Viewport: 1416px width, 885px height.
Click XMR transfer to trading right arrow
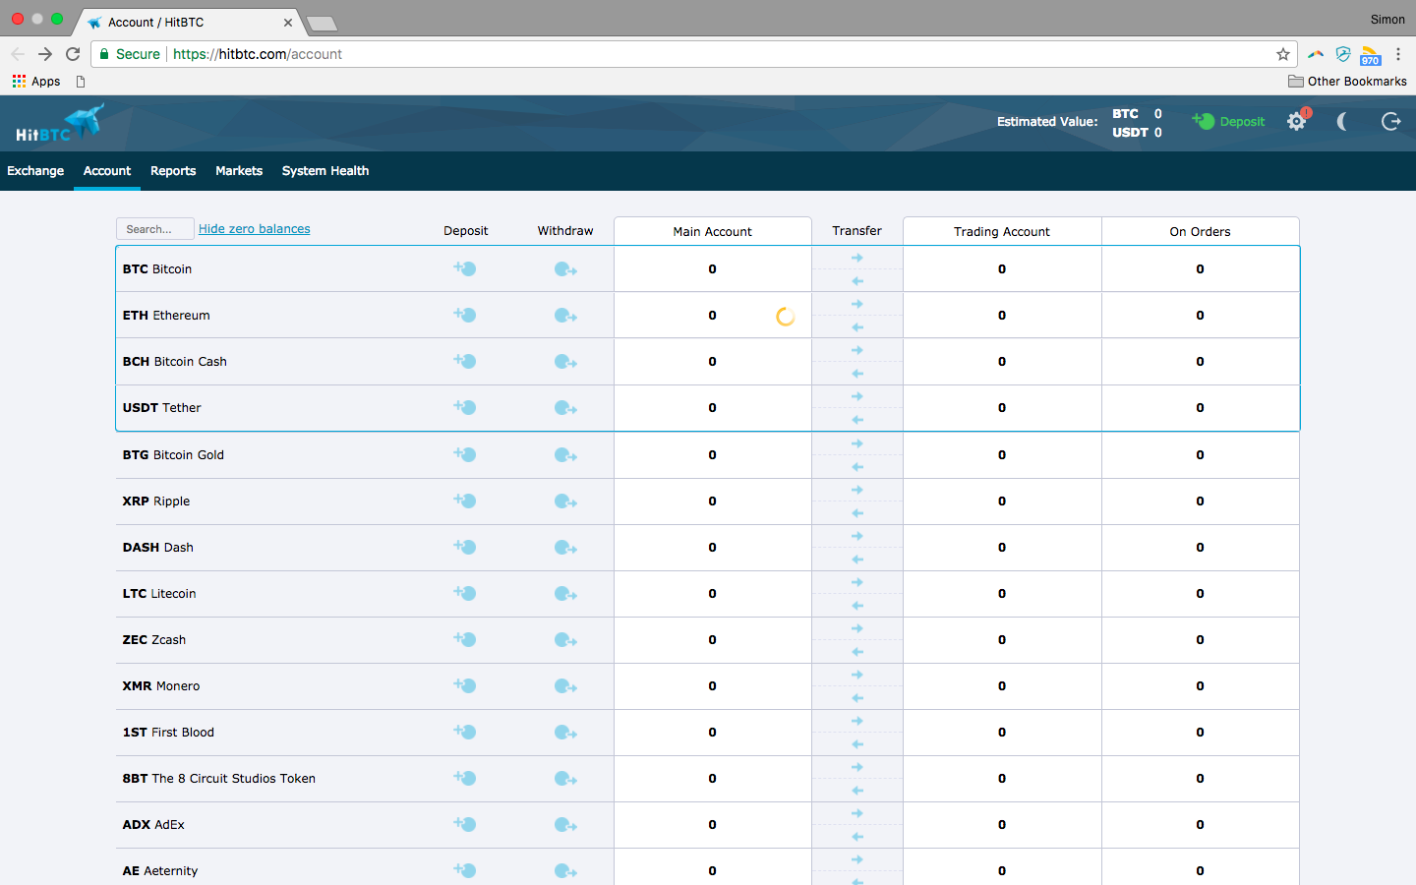(857, 675)
